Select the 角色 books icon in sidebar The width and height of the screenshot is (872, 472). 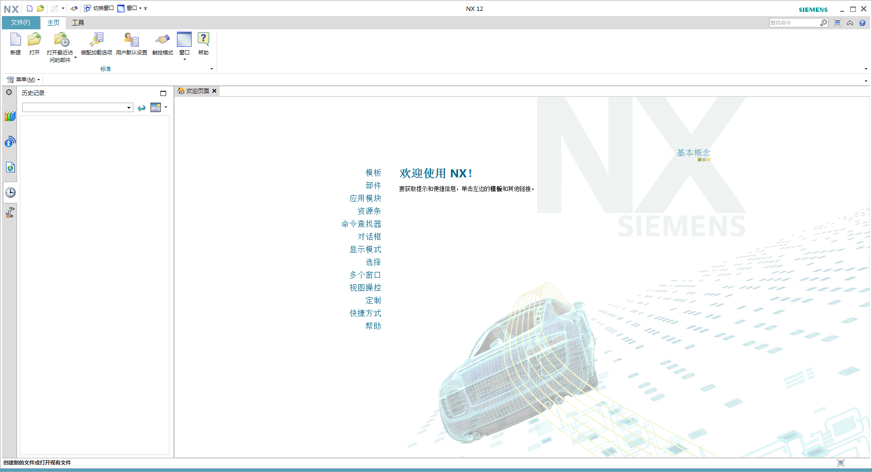pyautogui.click(x=9, y=115)
